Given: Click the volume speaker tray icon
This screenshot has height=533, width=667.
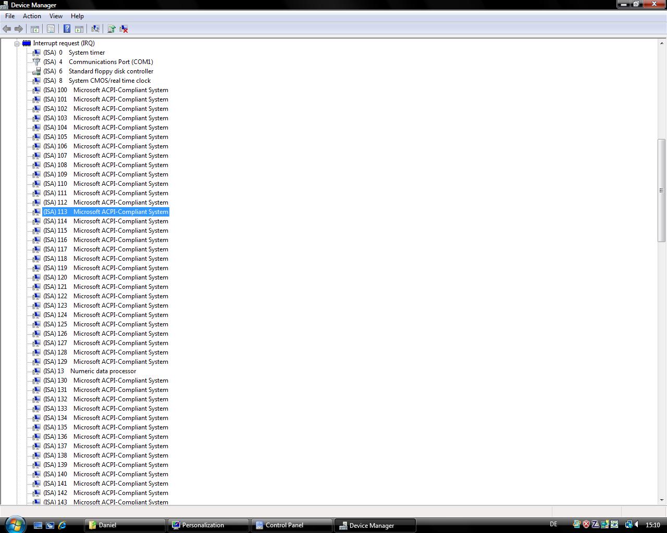Looking at the screenshot, I should 637,525.
